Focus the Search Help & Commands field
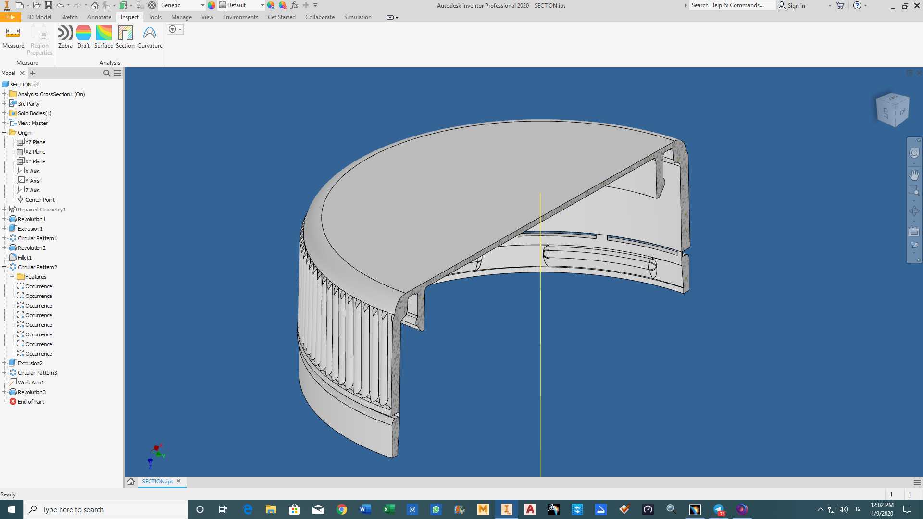923x519 pixels. 732,5
